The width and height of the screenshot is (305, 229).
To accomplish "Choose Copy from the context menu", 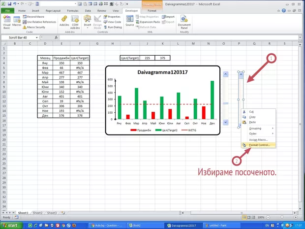I will click(258, 117).
